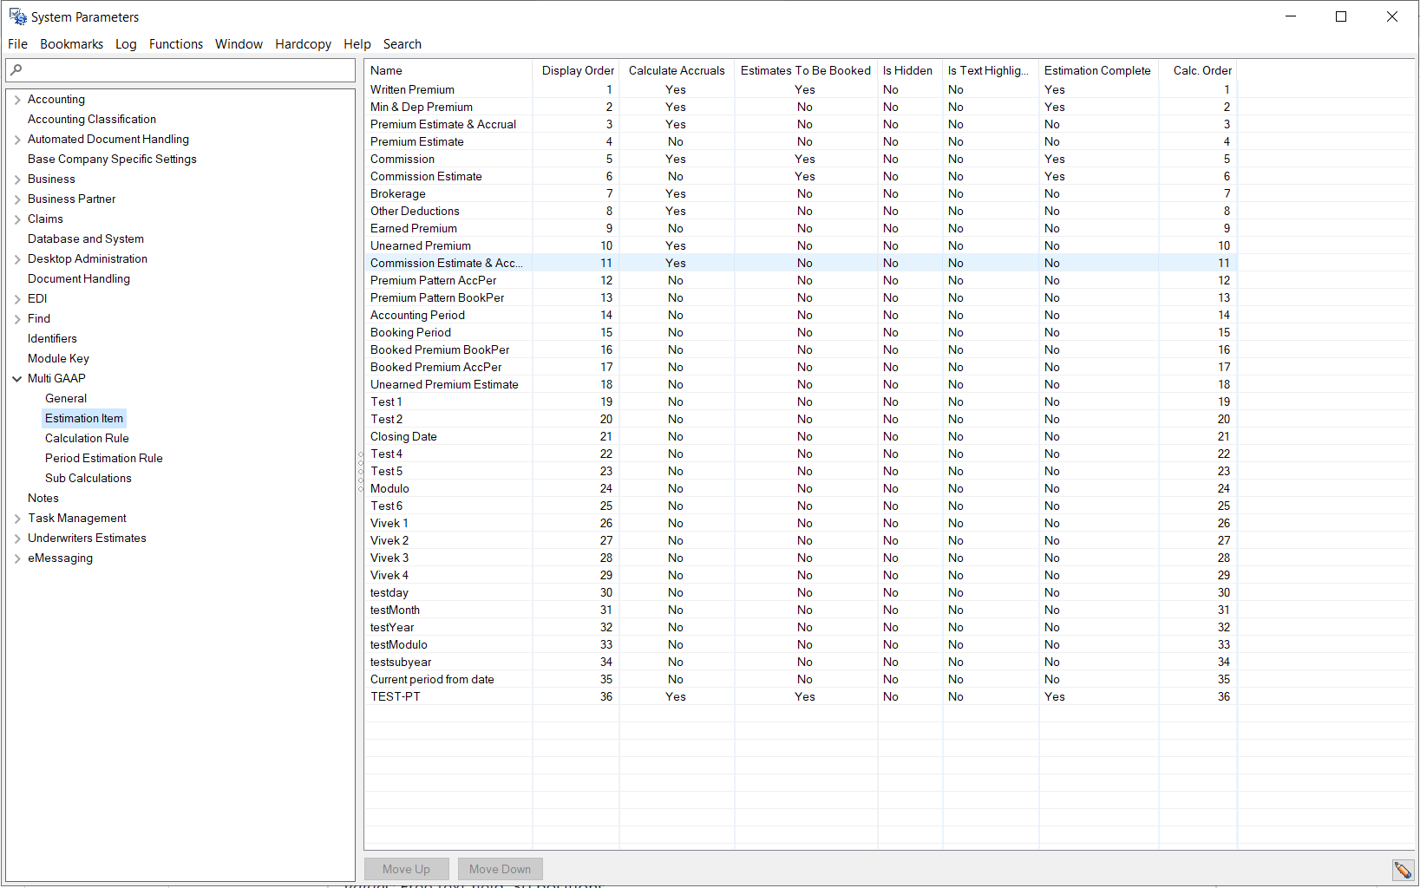Expand the EDI tree node
Viewport: 1420px width, 888px height.
tap(17, 298)
